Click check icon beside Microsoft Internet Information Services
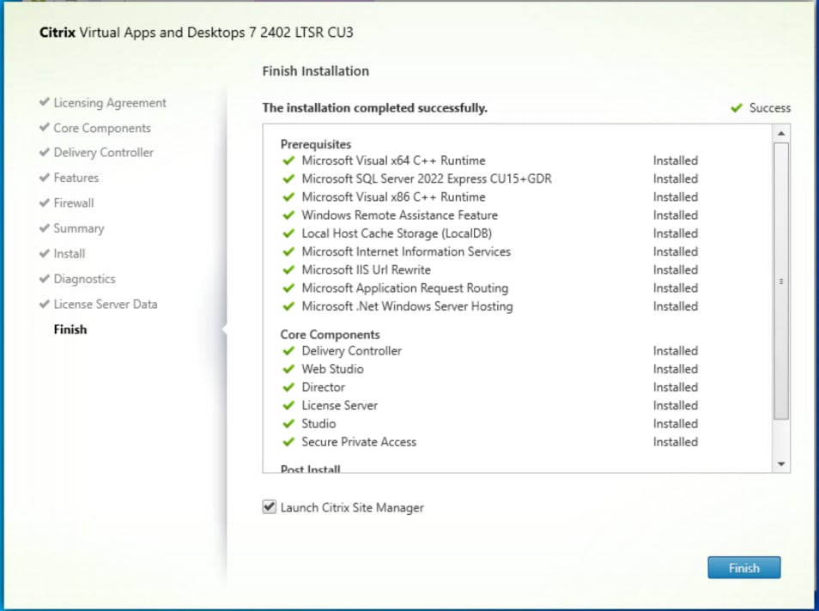 coord(288,251)
